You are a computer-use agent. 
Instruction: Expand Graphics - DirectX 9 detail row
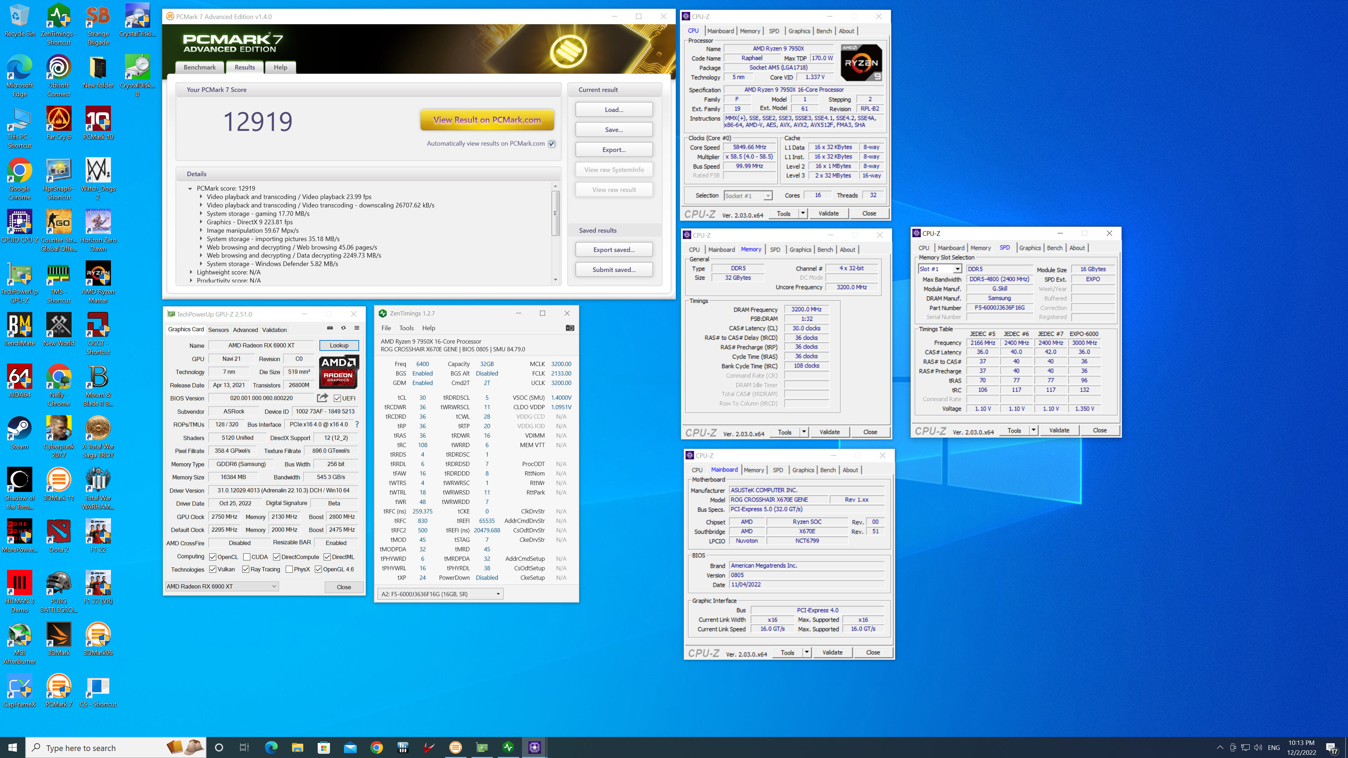pos(200,222)
